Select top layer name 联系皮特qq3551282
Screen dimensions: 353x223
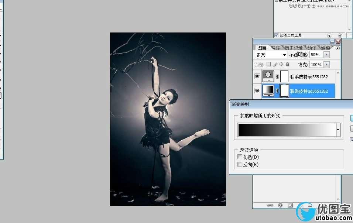(309, 77)
